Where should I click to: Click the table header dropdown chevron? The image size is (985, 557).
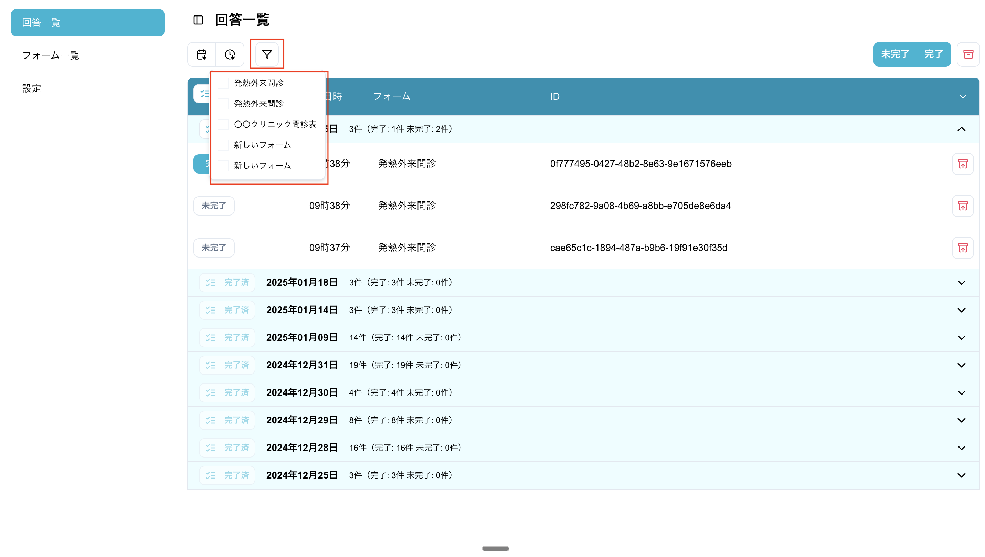coord(962,96)
